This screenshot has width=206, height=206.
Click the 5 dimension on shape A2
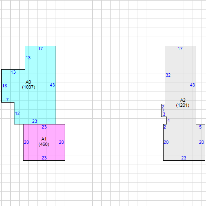200,127
